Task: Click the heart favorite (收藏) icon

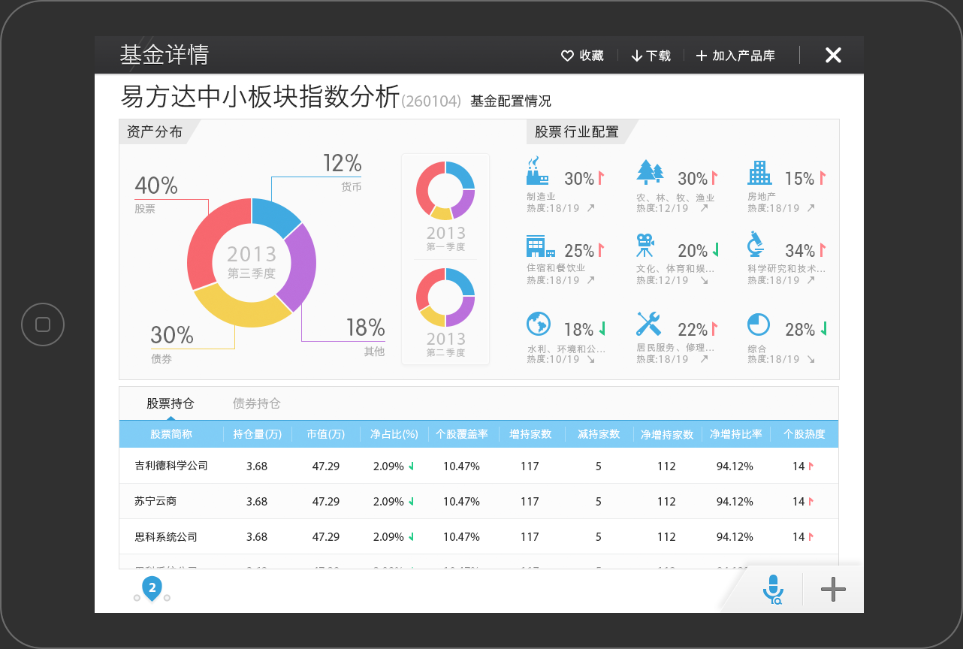Action: (x=567, y=56)
